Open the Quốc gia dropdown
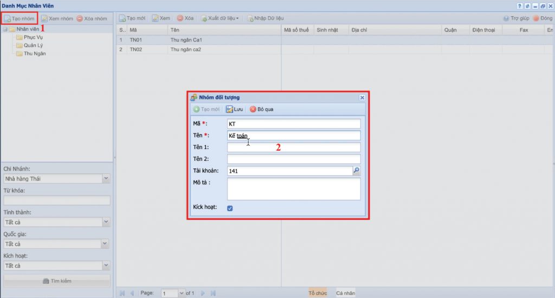The height and width of the screenshot is (298, 555). (x=105, y=243)
